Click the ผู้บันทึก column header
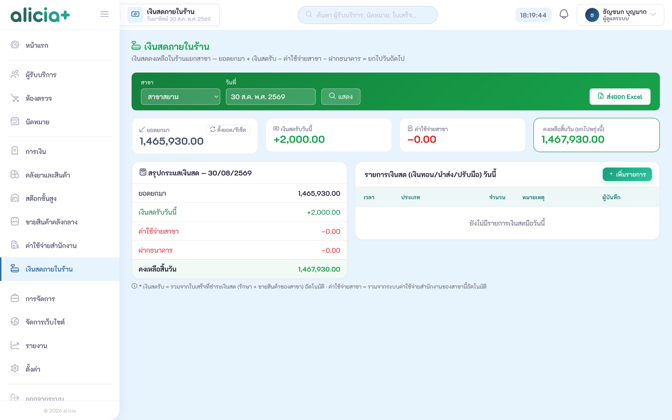Image resolution: width=672 pixels, height=420 pixels. coord(611,197)
